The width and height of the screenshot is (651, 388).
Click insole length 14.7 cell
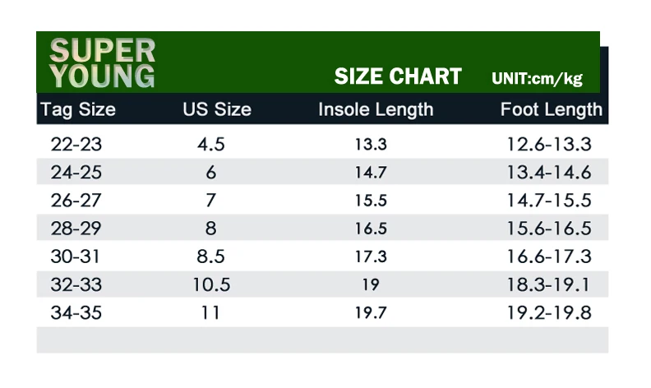(371, 173)
